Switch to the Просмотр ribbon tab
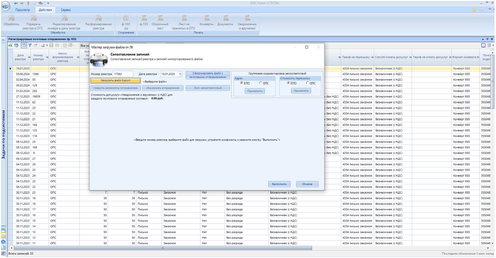This screenshot has height=258, width=496. pyautogui.click(x=23, y=10)
